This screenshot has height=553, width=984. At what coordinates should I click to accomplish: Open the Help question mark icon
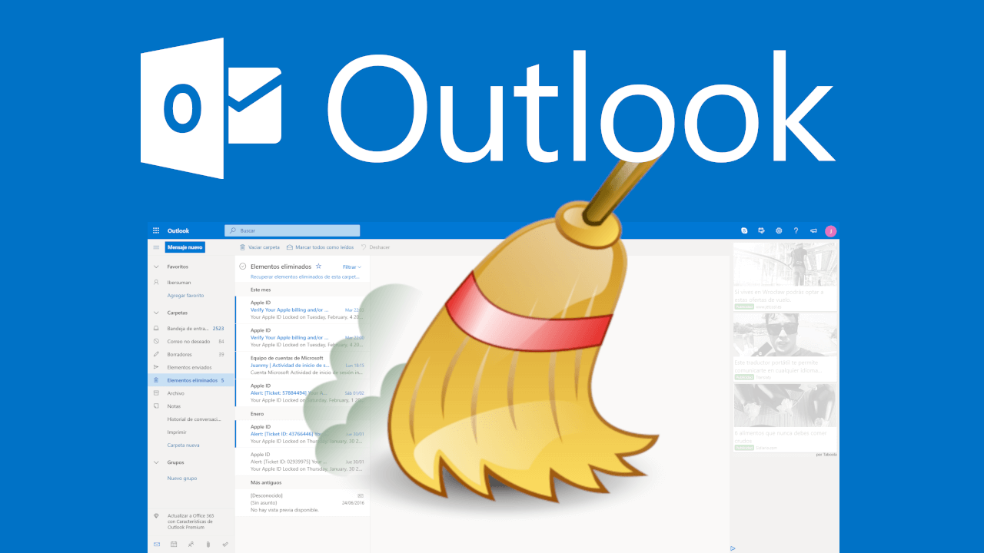tap(796, 230)
